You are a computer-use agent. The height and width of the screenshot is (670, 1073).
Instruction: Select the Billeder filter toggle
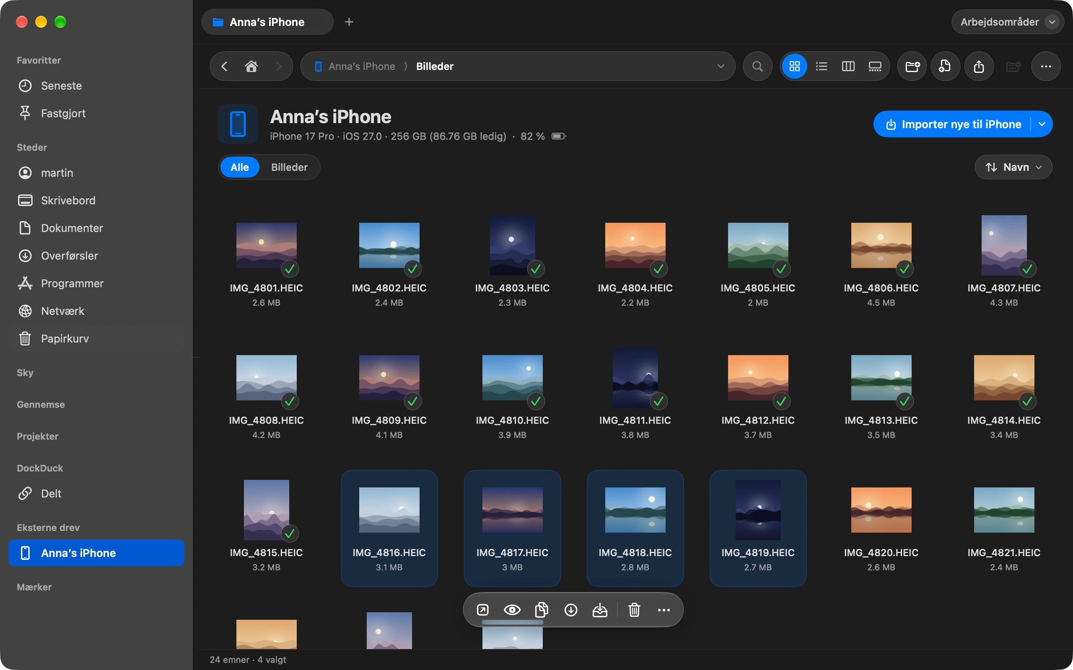tap(289, 167)
